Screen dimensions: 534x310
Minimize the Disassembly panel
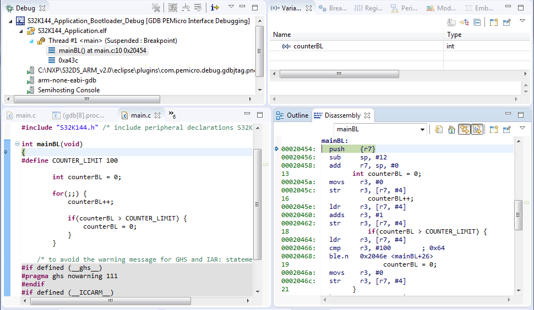tap(508, 114)
